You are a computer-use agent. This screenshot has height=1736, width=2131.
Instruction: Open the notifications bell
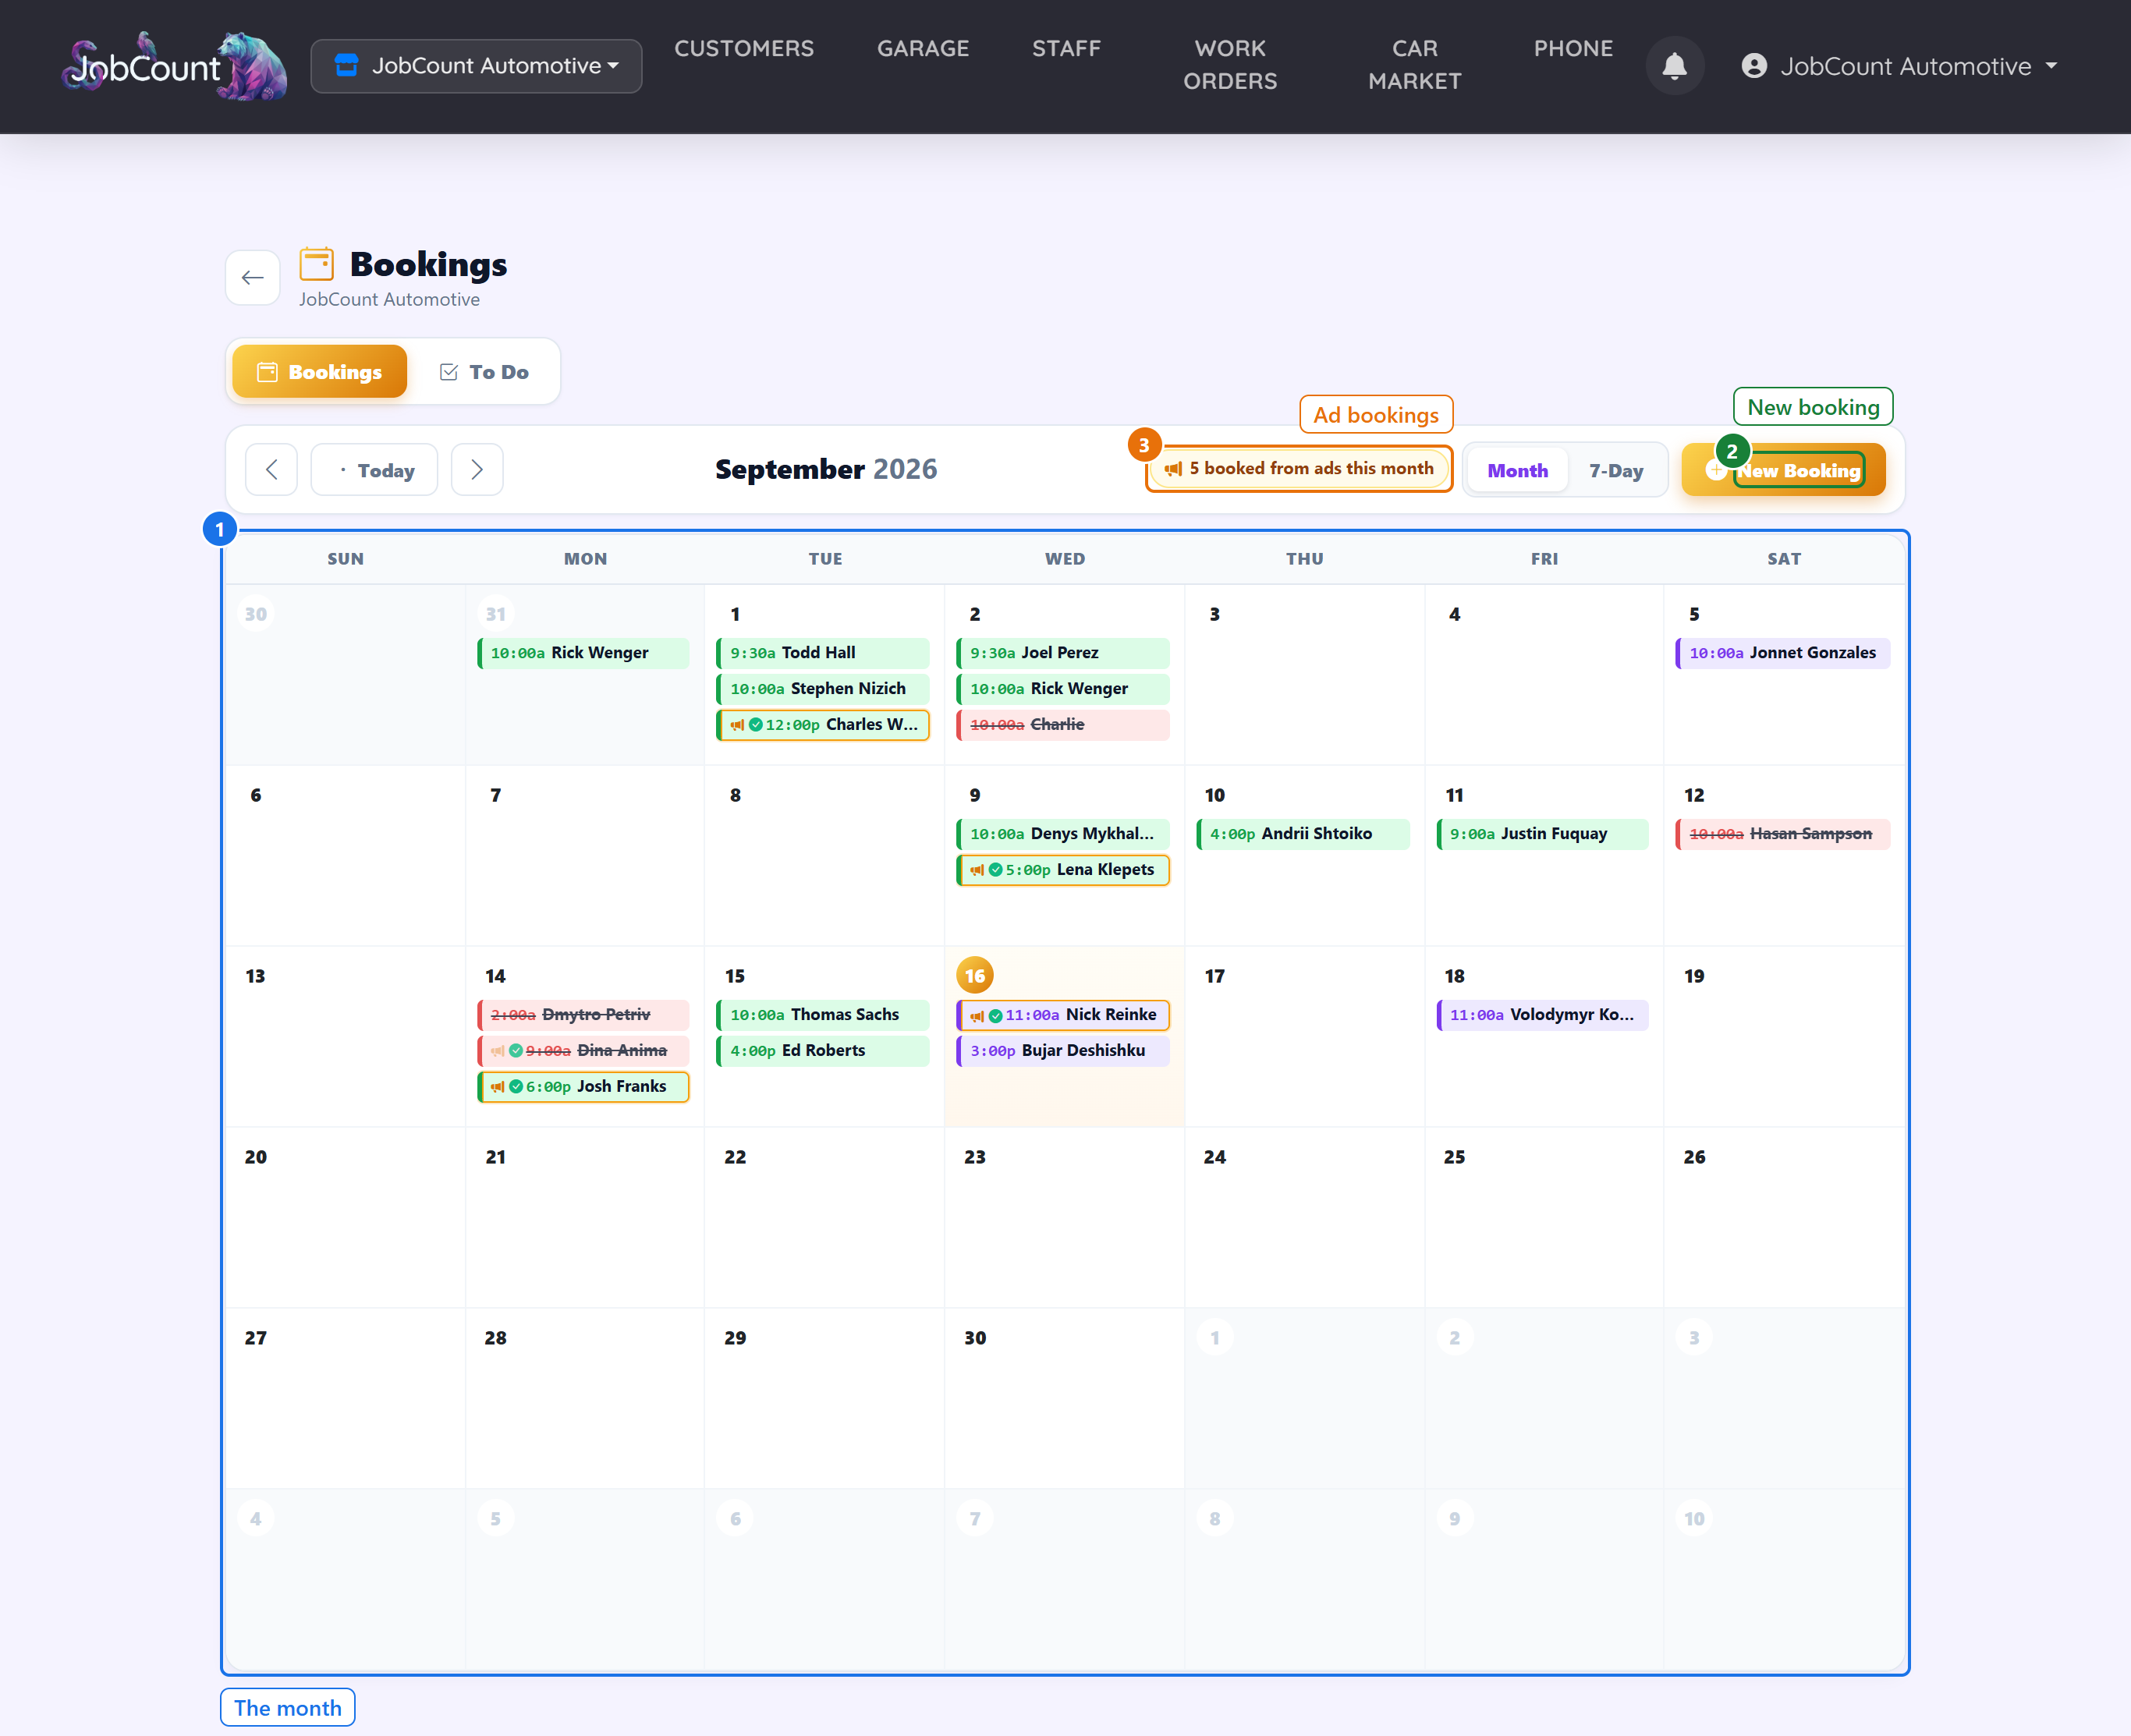1674,66
